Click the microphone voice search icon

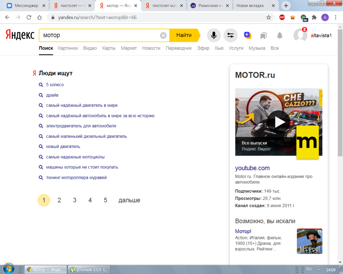coord(213,35)
